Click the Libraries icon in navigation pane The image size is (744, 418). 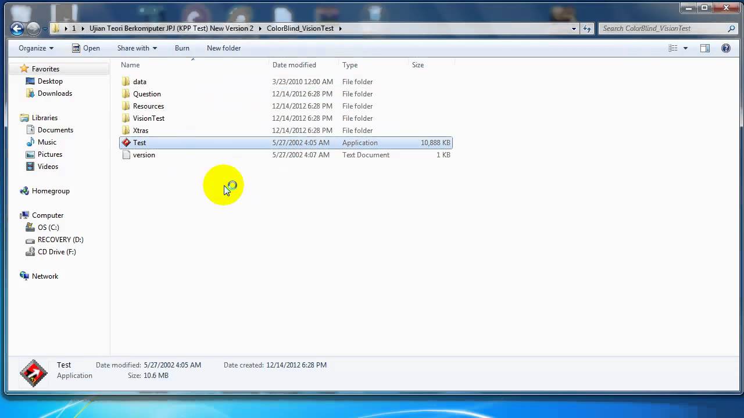click(x=24, y=118)
